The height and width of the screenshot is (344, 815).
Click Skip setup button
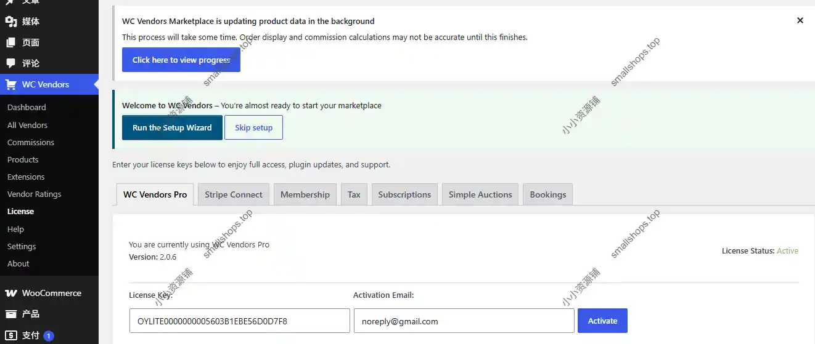(253, 127)
